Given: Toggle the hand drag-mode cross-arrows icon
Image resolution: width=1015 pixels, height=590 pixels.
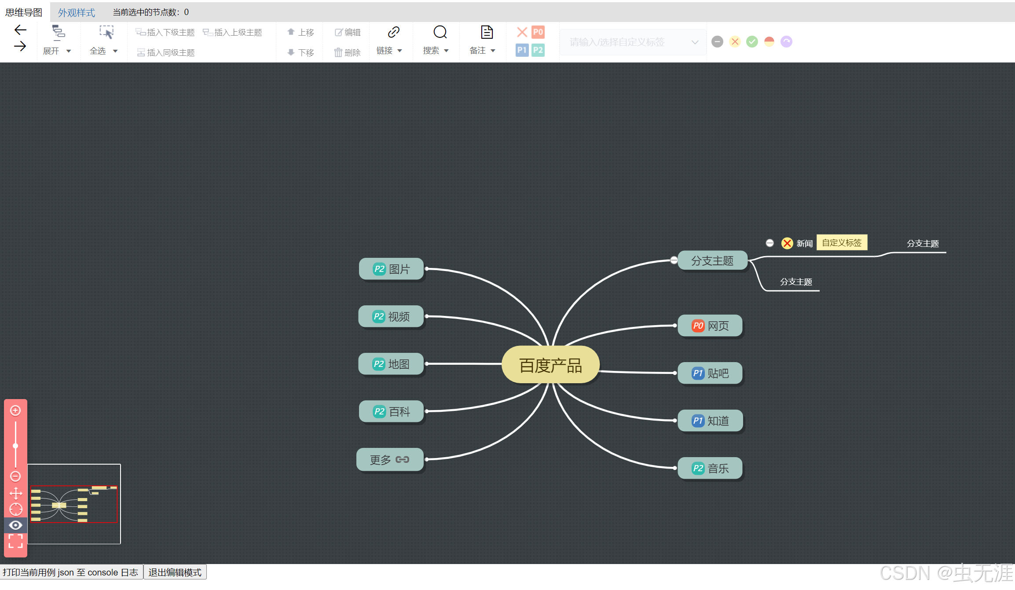Looking at the screenshot, I should tap(15, 493).
